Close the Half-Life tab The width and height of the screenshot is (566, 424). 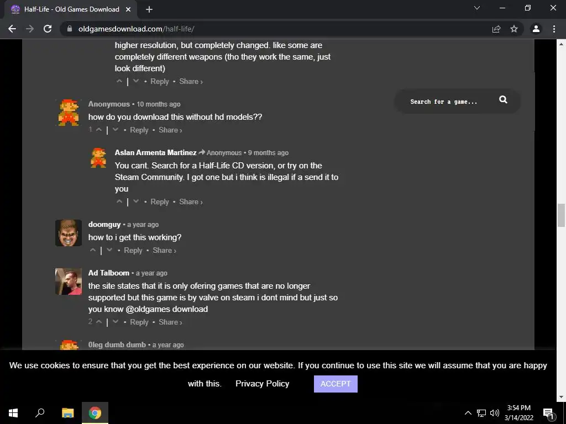pyautogui.click(x=128, y=9)
